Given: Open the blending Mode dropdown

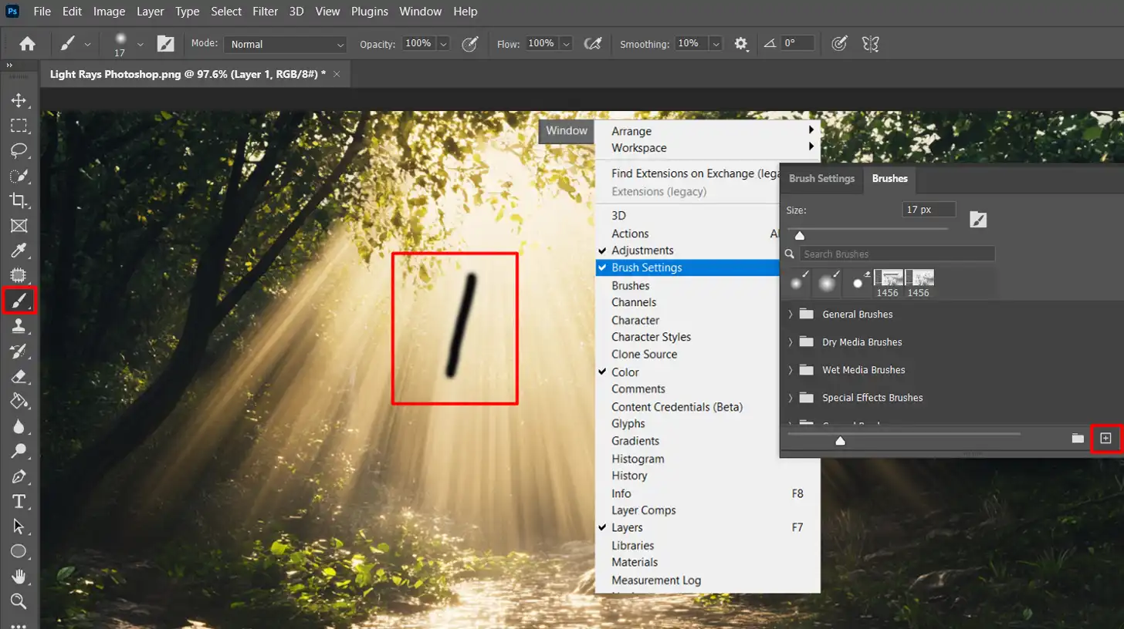Looking at the screenshot, I should pyautogui.click(x=285, y=44).
